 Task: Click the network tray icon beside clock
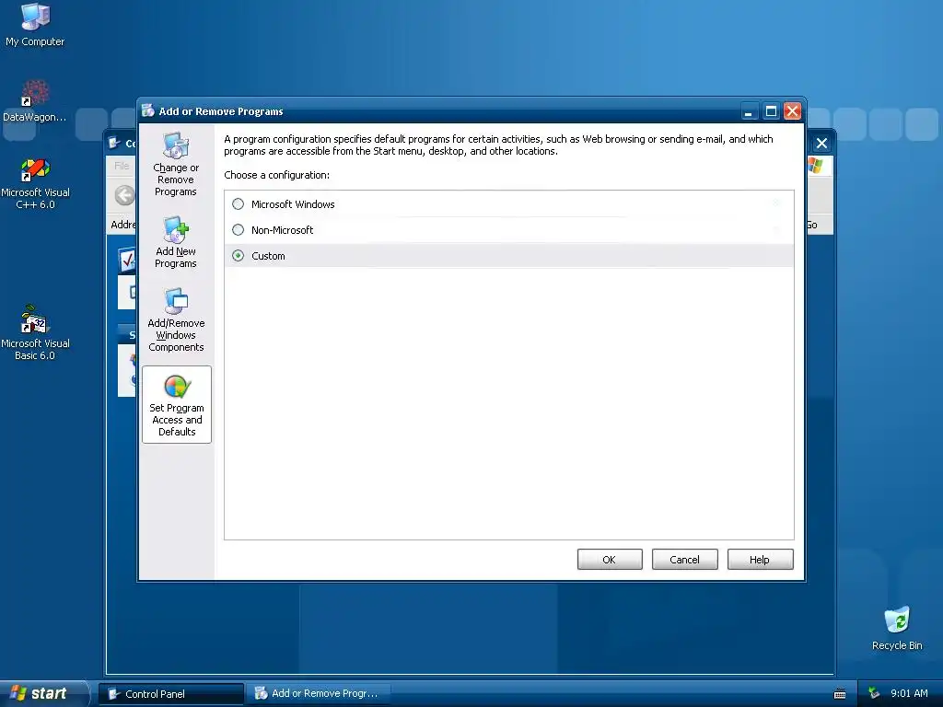click(874, 693)
